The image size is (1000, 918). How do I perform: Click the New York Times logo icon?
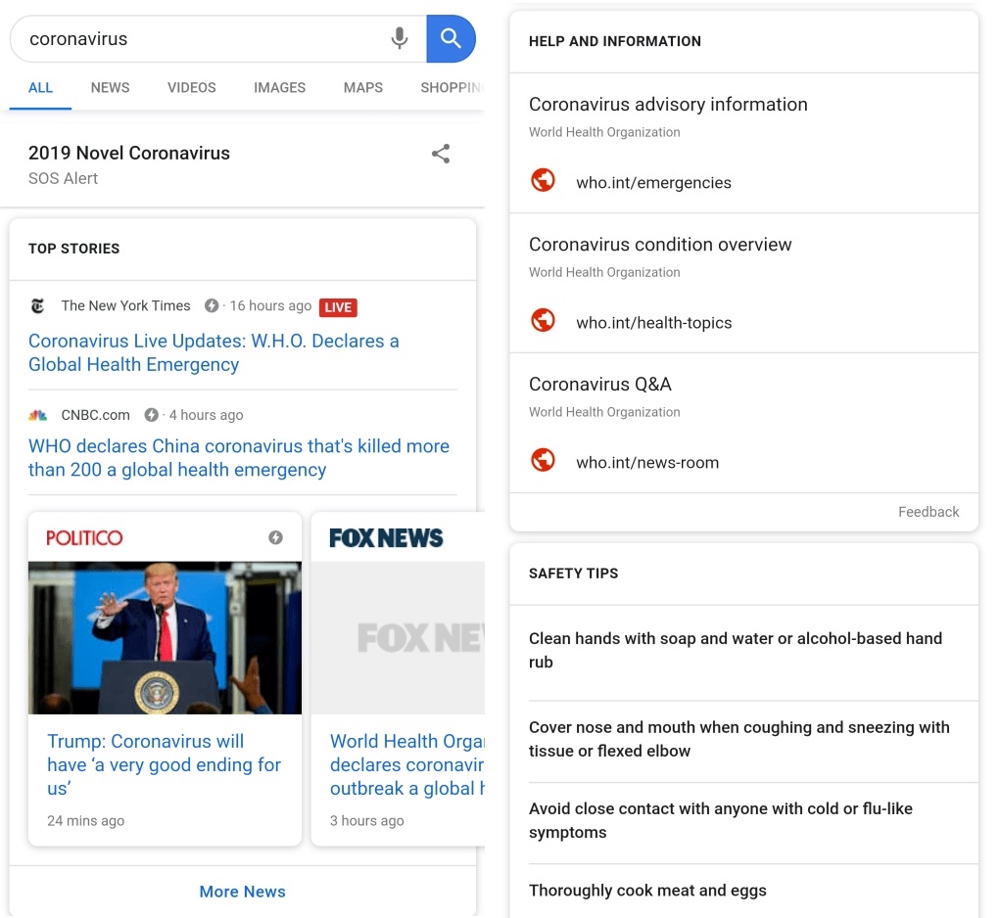[x=38, y=306]
